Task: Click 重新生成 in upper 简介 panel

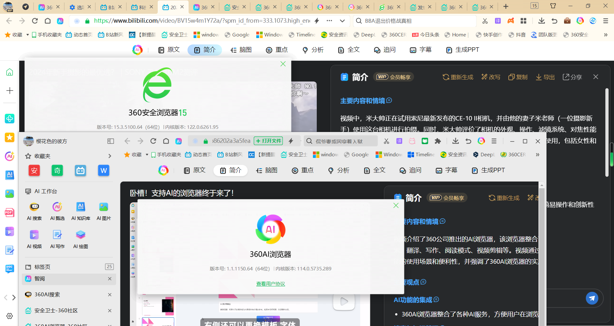Action: (x=458, y=77)
